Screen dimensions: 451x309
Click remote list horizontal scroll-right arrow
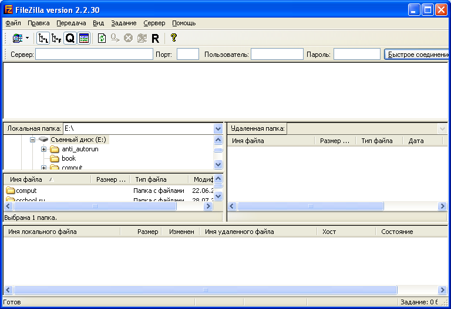(442, 206)
